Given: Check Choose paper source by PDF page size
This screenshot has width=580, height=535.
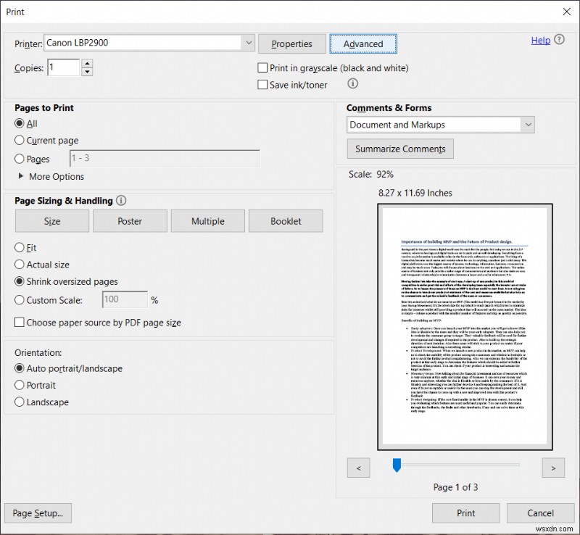Looking at the screenshot, I should pyautogui.click(x=19, y=323).
